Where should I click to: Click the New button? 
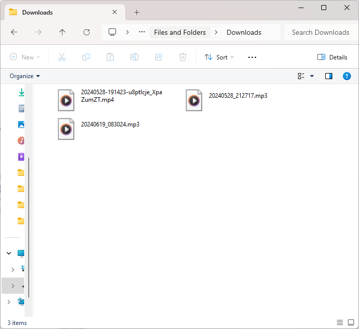click(x=25, y=57)
